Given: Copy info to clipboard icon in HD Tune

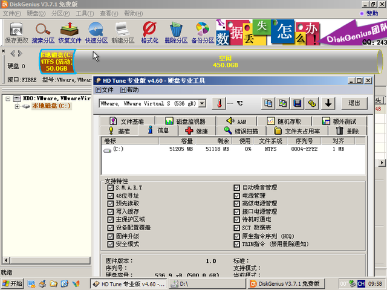Looking at the screenshot, I should tap(268, 103).
